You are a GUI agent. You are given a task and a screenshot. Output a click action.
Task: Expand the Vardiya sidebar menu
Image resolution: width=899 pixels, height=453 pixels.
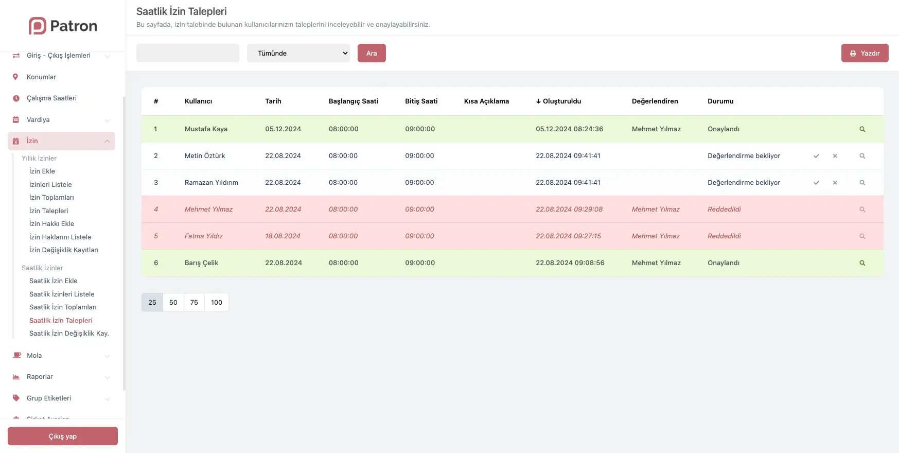pos(62,120)
